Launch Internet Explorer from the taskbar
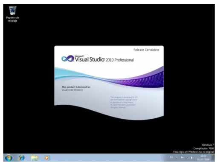This screenshot has width=217, height=162. click(22, 158)
